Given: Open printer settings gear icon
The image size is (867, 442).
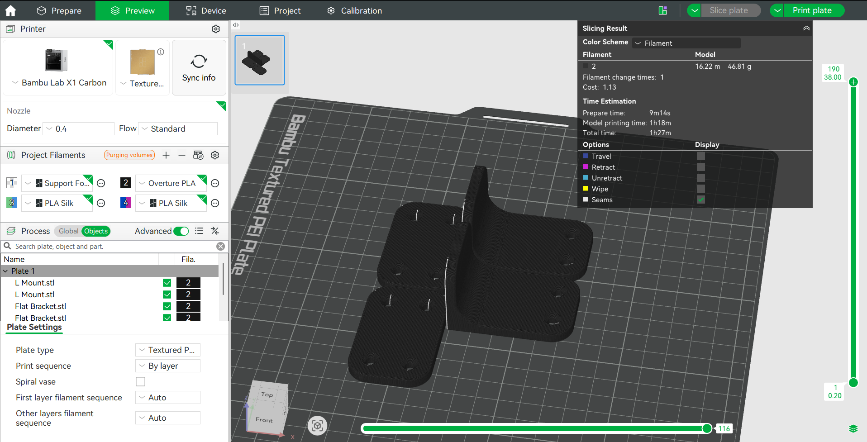Looking at the screenshot, I should point(216,29).
